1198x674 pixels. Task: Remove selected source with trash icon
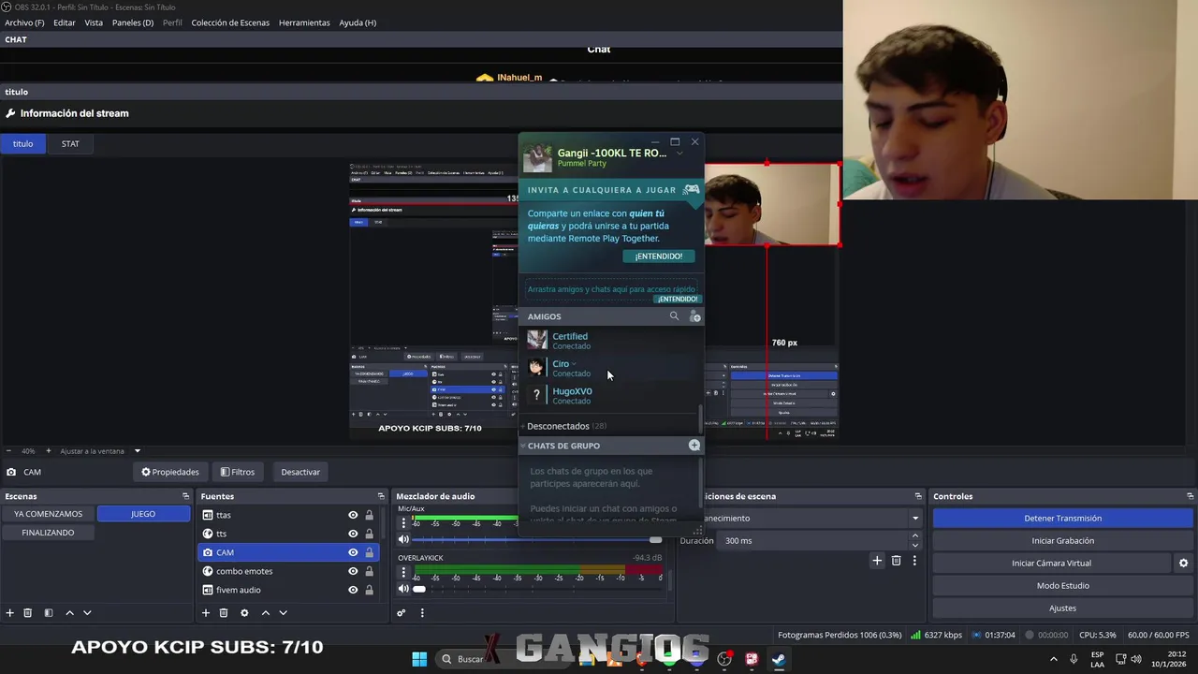point(224,613)
